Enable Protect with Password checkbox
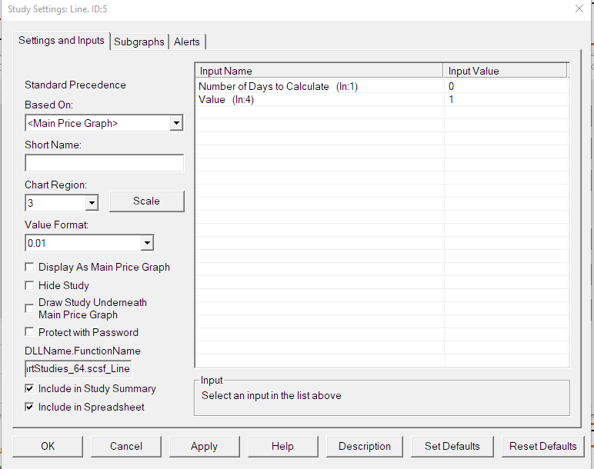Viewport: 594px width, 469px height. [29, 332]
